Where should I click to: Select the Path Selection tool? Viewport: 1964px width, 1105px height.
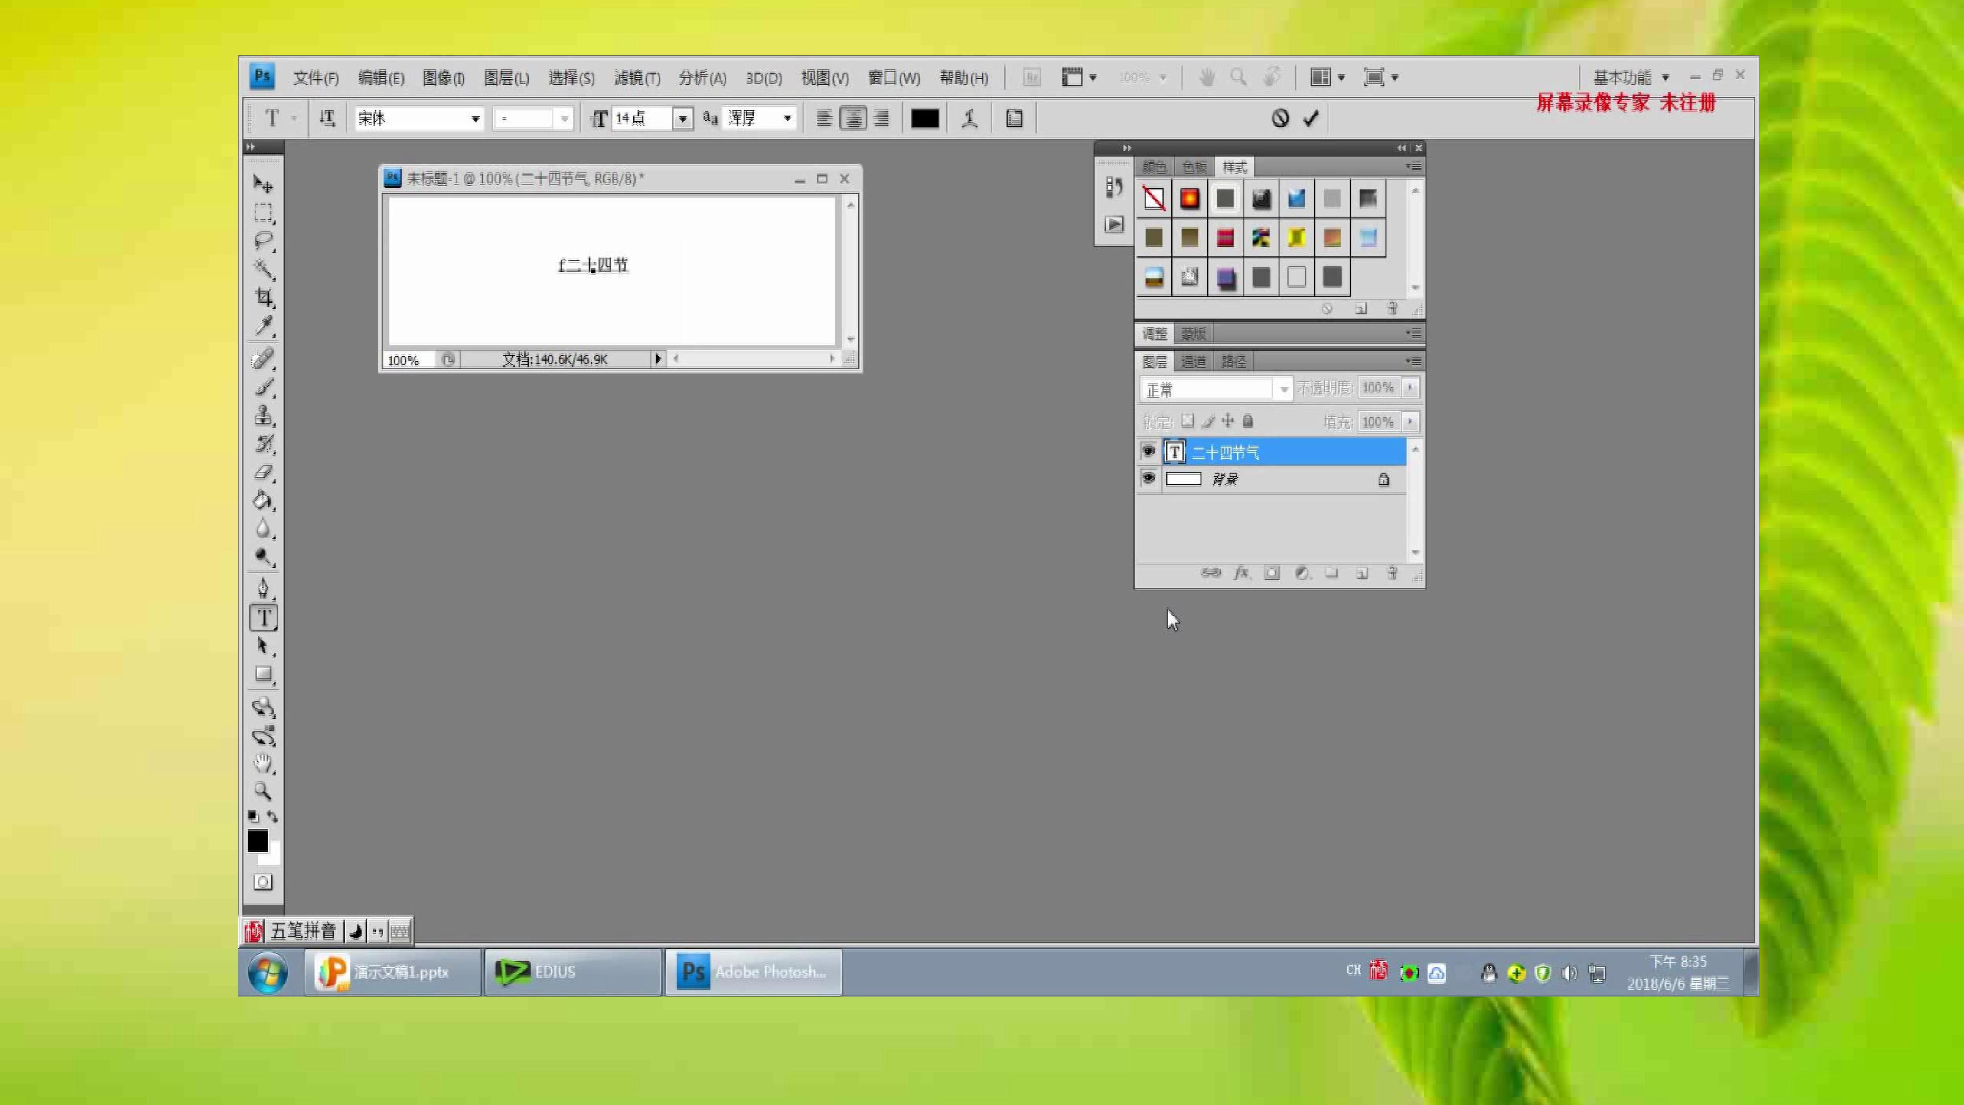point(263,646)
